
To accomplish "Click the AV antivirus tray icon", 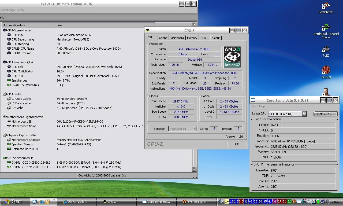I will pyautogui.click(x=313, y=201).
